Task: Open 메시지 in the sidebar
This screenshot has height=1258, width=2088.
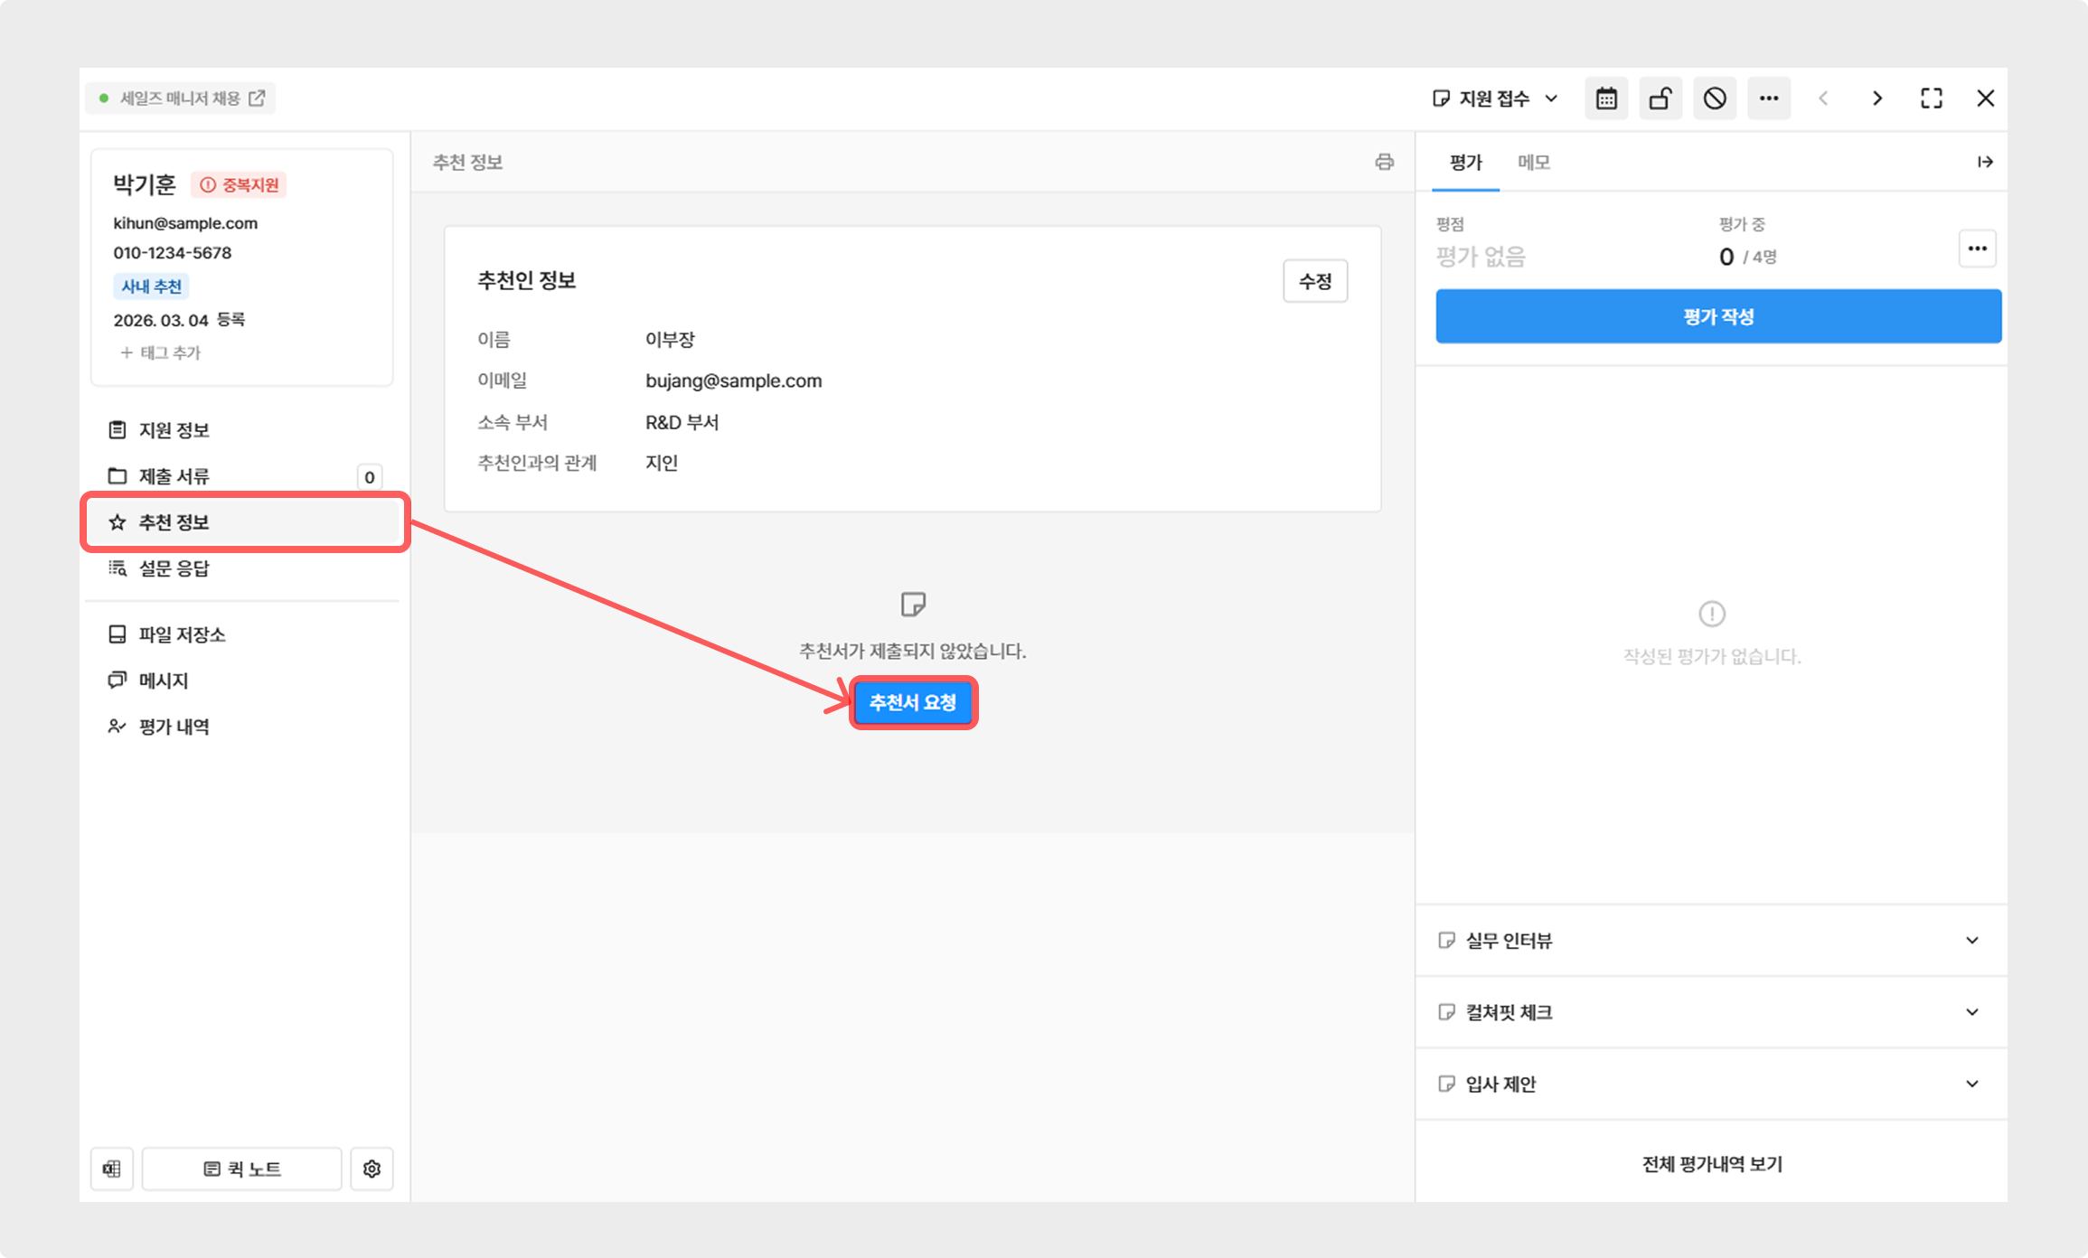Action: (242, 681)
